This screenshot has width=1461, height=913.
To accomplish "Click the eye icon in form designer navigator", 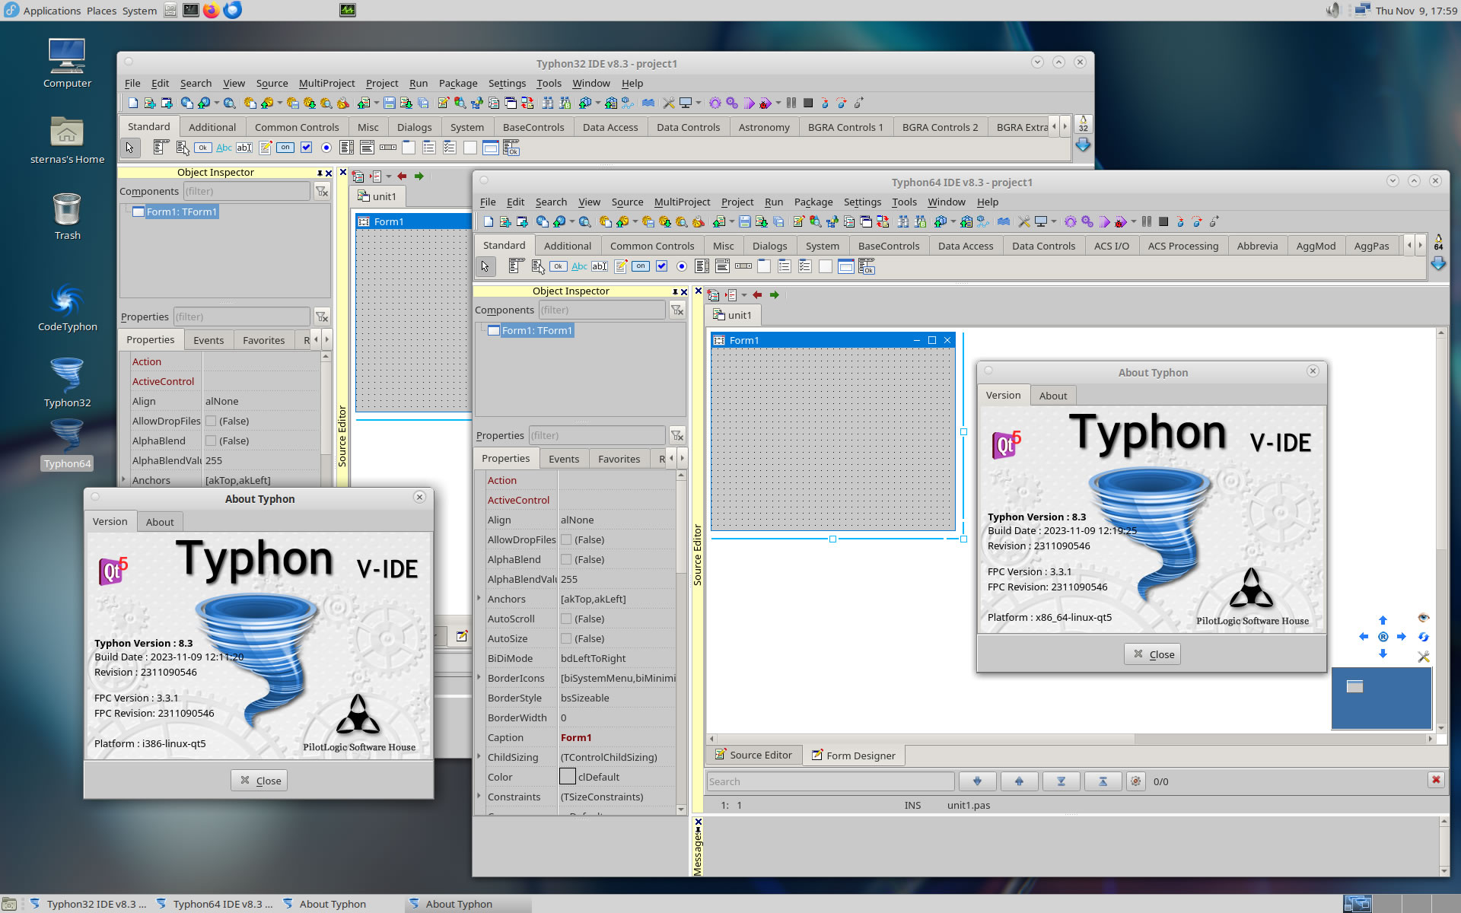I will [1424, 617].
